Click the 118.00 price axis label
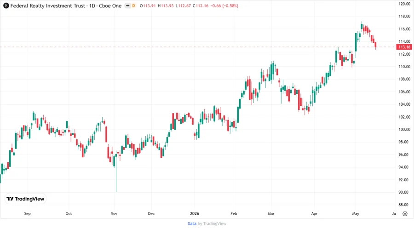This screenshot has width=414, height=229. pyautogui.click(x=404, y=17)
